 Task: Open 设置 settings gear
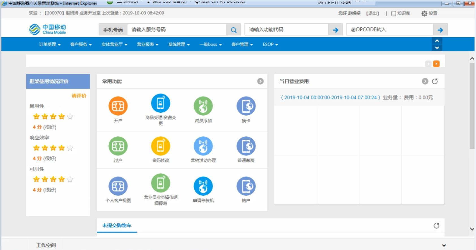coord(429,13)
